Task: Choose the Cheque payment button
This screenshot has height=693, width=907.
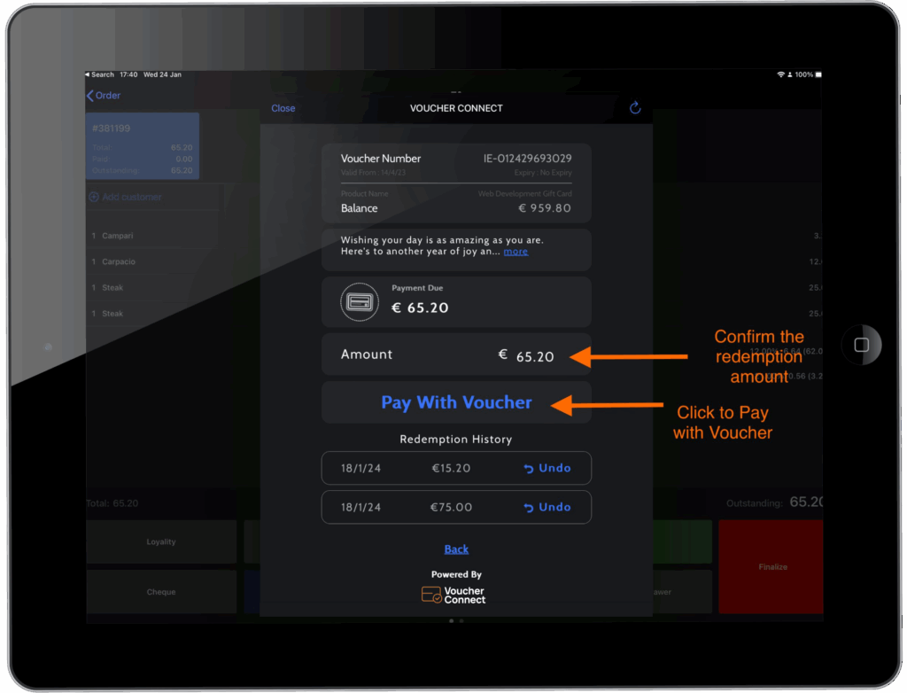Action: 161,592
